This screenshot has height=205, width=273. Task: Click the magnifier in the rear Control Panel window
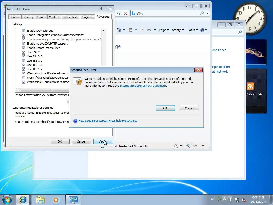(x=240, y=32)
